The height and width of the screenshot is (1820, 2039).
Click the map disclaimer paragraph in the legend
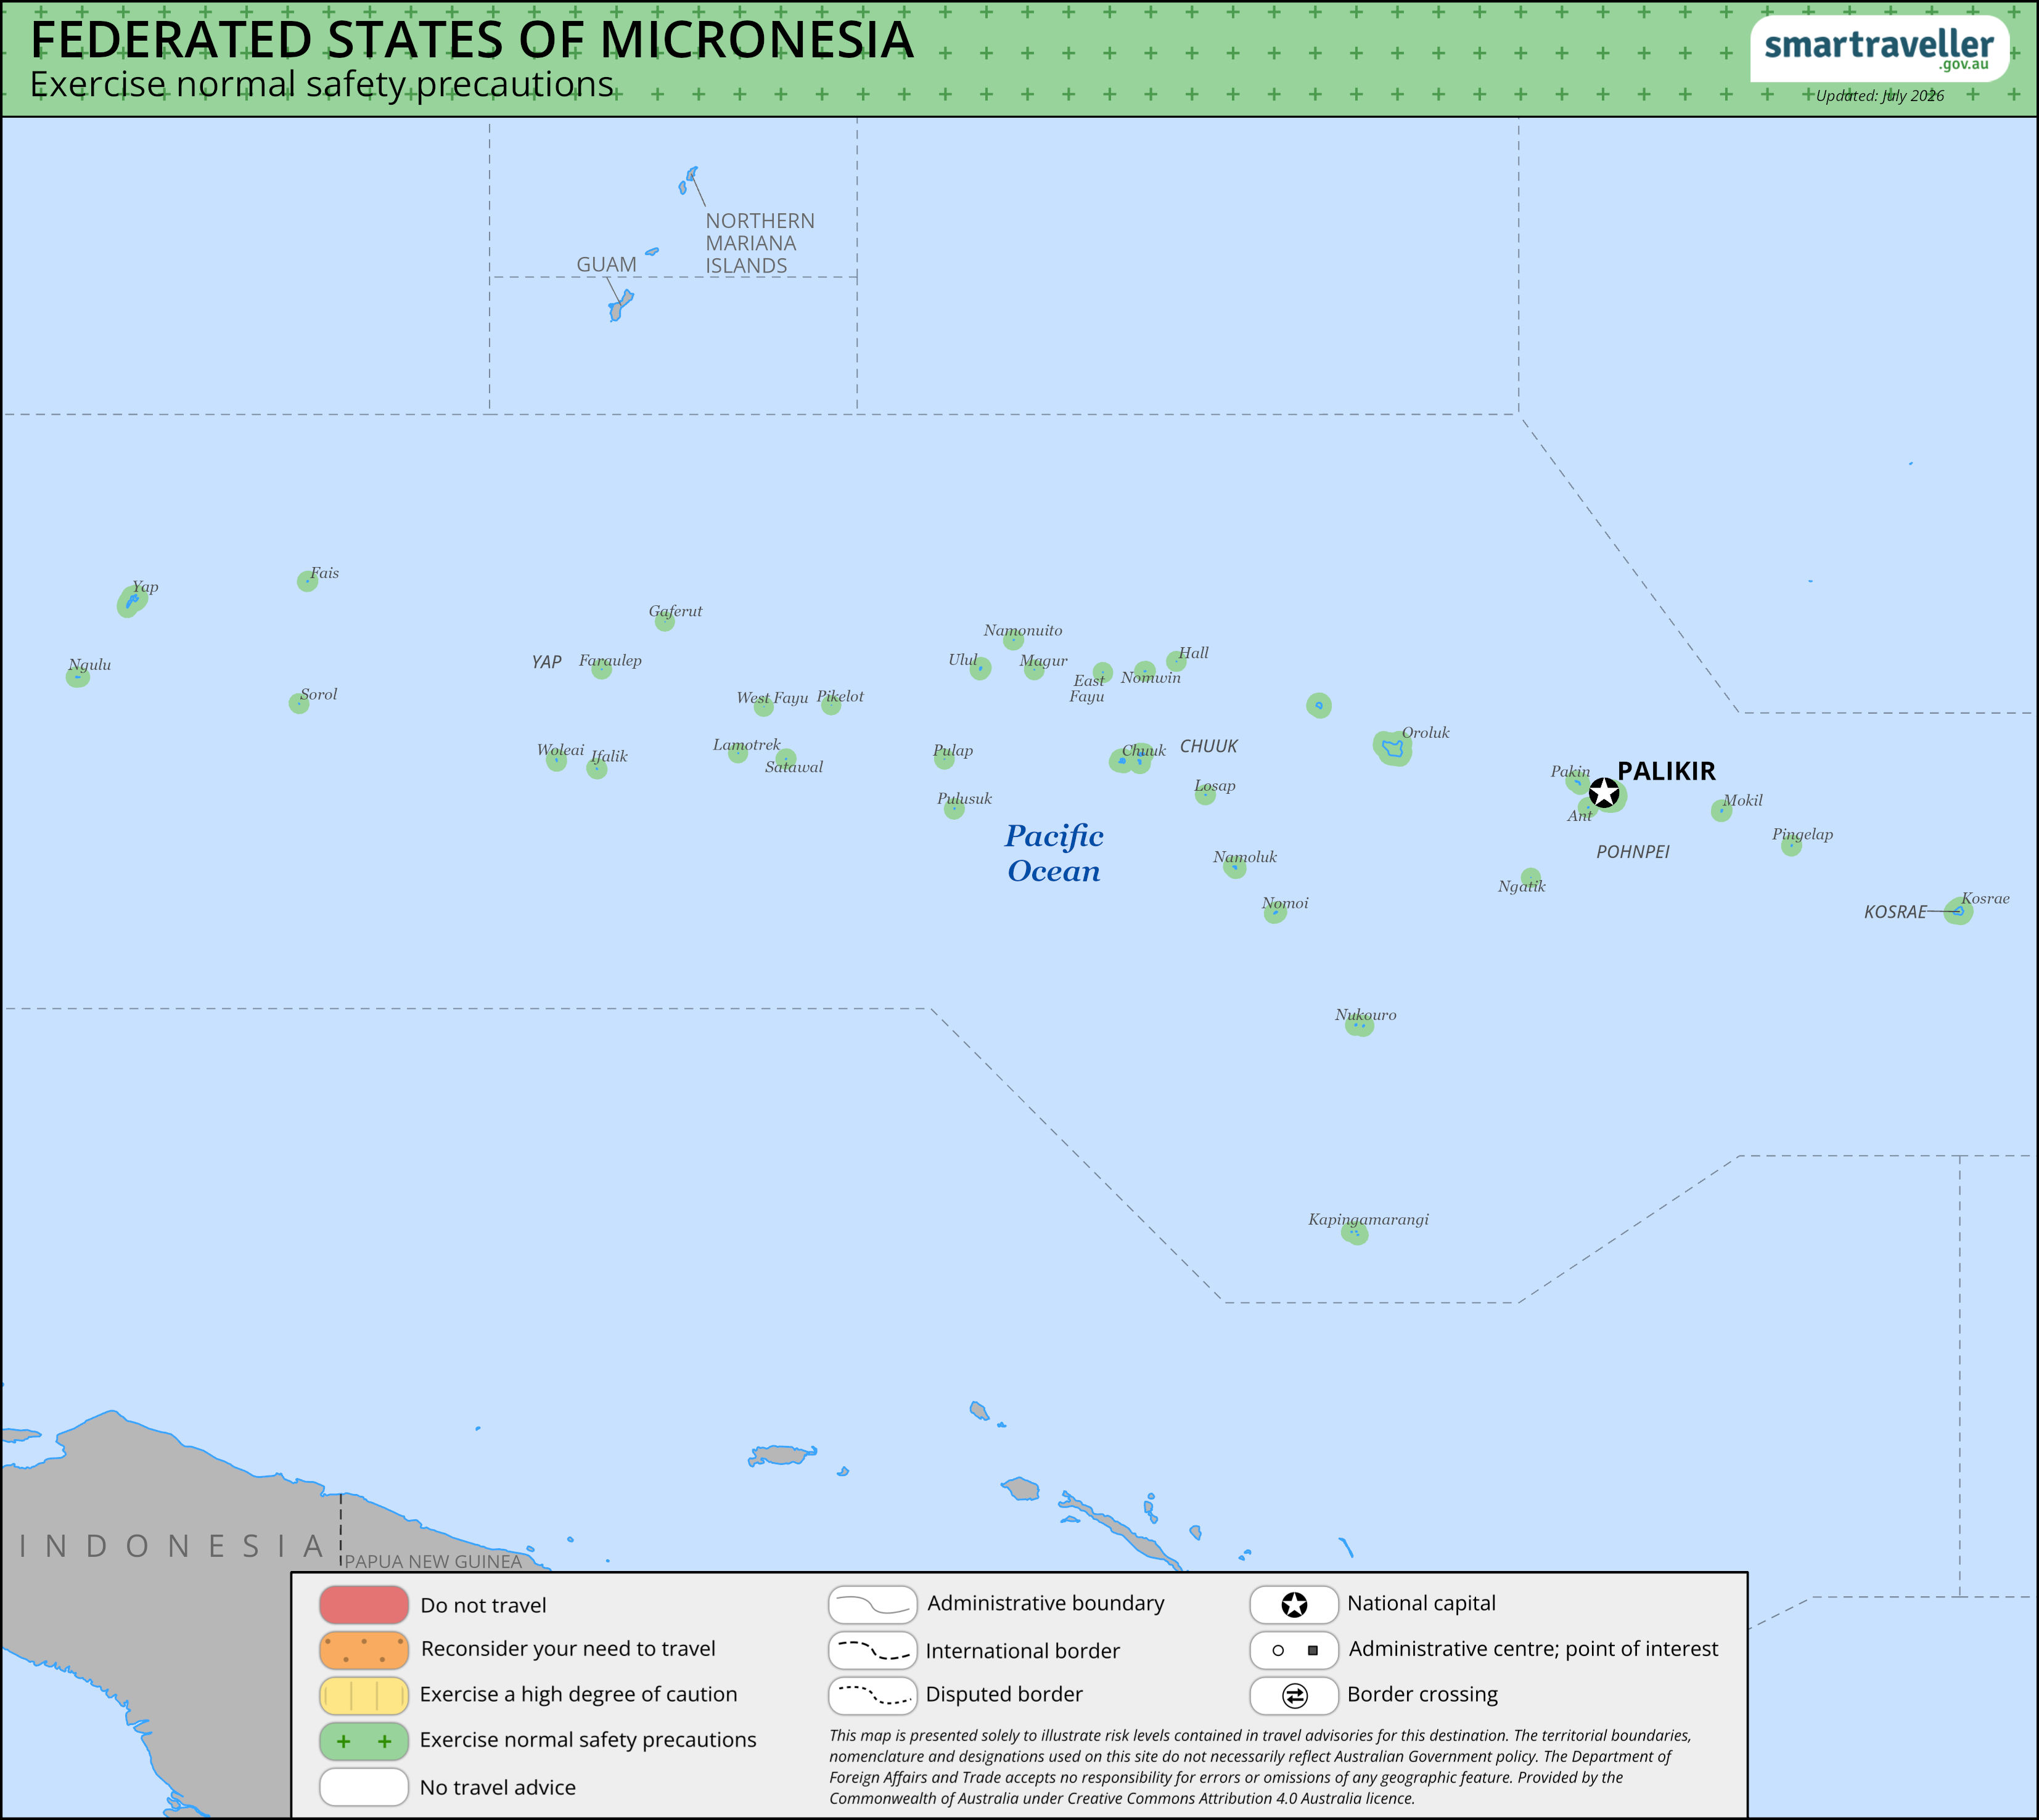click(1260, 1767)
